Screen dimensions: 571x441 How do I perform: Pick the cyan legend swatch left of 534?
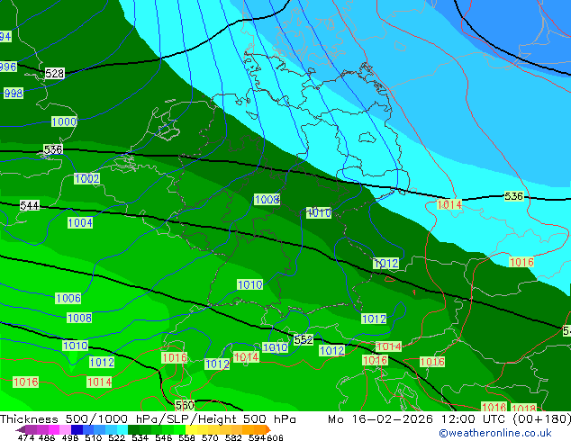[122, 429]
